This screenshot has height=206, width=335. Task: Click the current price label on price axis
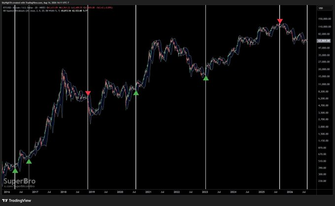click(324, 40)
